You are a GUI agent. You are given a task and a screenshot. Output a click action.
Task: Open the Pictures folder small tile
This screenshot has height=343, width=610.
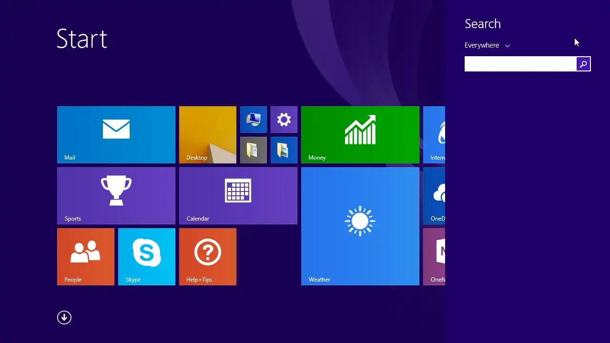pos(284,150)
